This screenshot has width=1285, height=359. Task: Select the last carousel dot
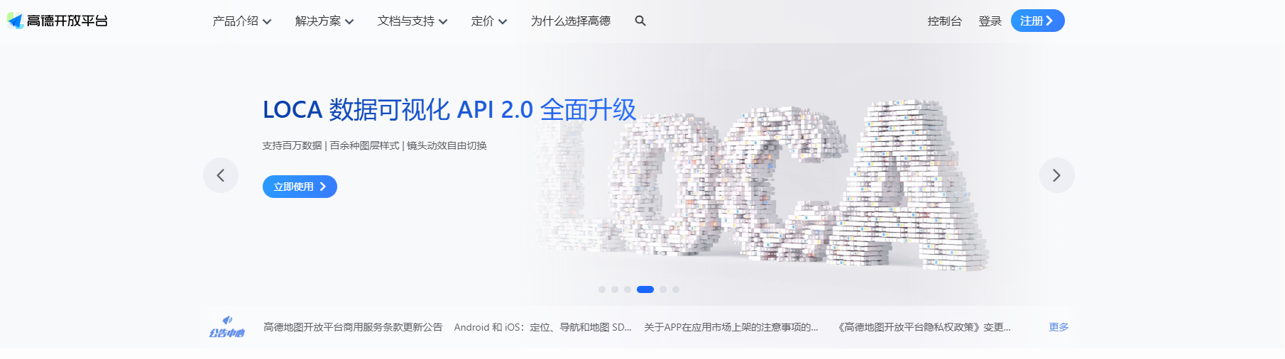tap(676, 289)
